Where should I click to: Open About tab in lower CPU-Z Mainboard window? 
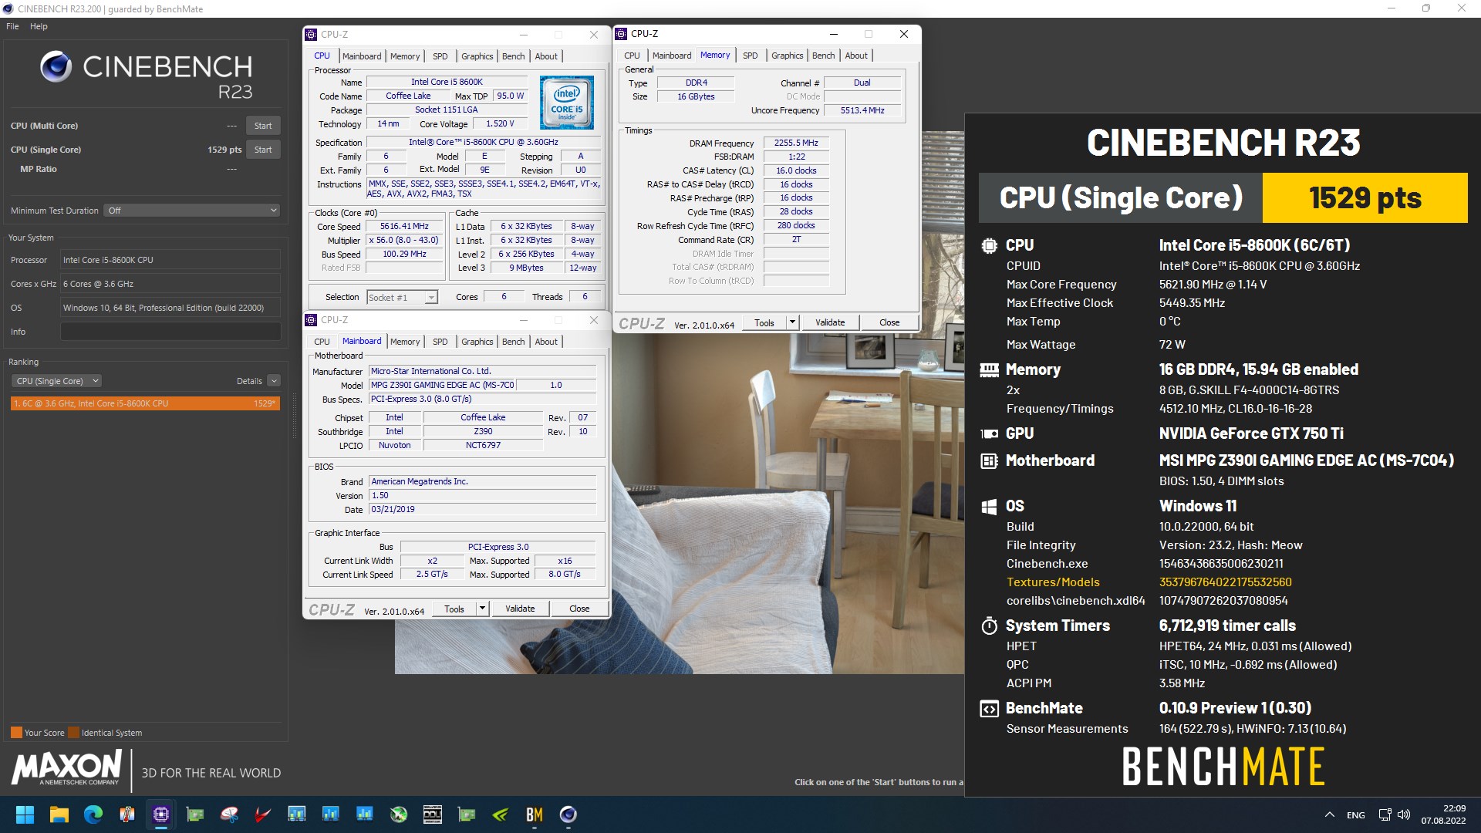[x=546, y=342]
